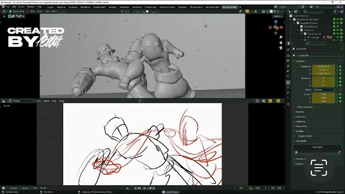Toggle eye visibility for first outliner collection
This screenshot has height=194, width=345.
point(338,19)
